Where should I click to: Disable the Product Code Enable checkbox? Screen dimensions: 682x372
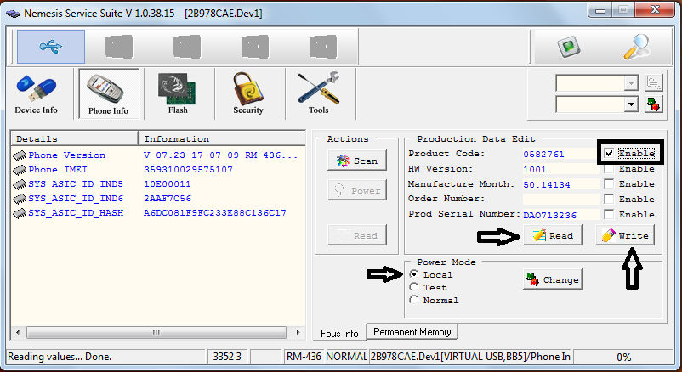(610, 154)
